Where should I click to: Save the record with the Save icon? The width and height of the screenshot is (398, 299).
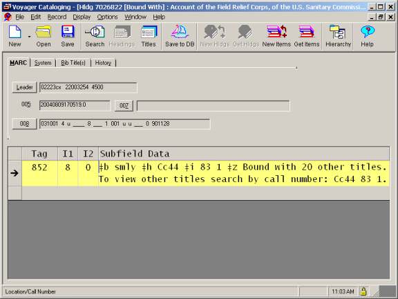tap(68, 36)
